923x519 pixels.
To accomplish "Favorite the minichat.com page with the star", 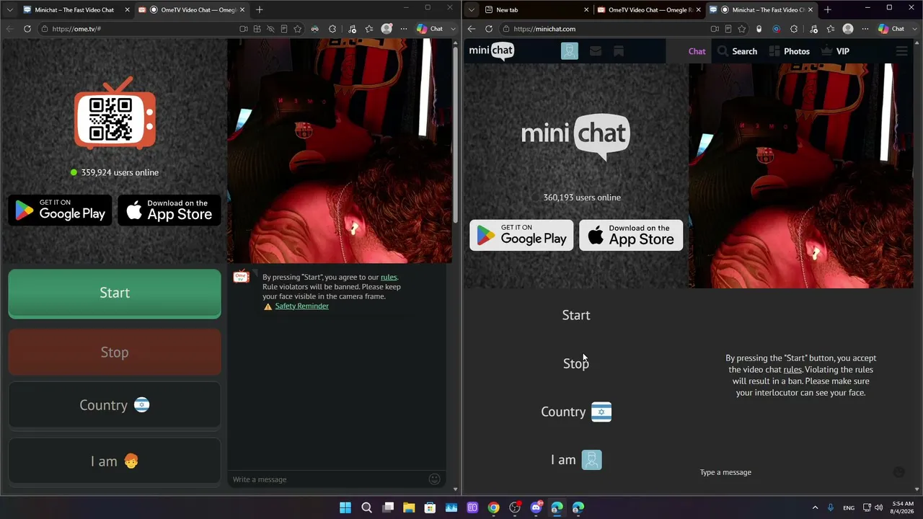I will pos(741,29).
